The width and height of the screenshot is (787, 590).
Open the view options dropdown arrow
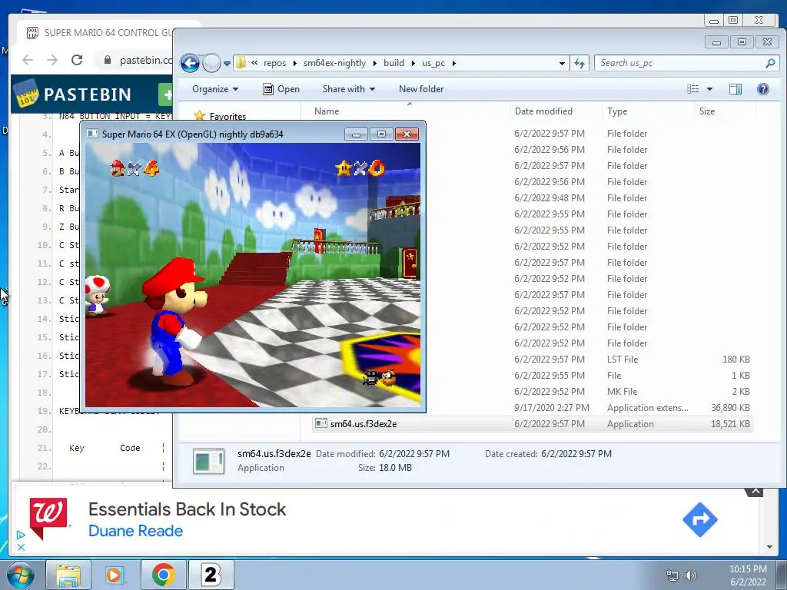coord(709,89)
